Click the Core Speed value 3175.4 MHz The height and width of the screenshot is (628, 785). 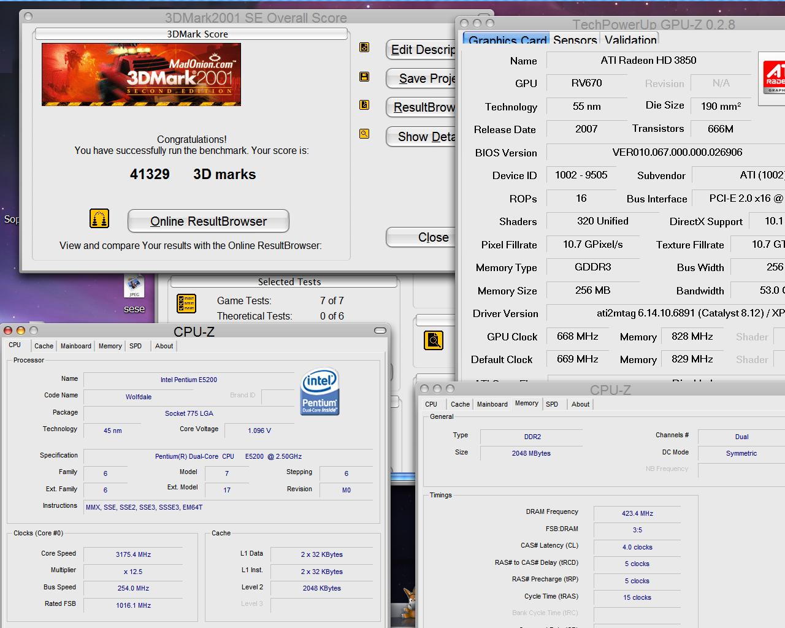click(133, 554)
